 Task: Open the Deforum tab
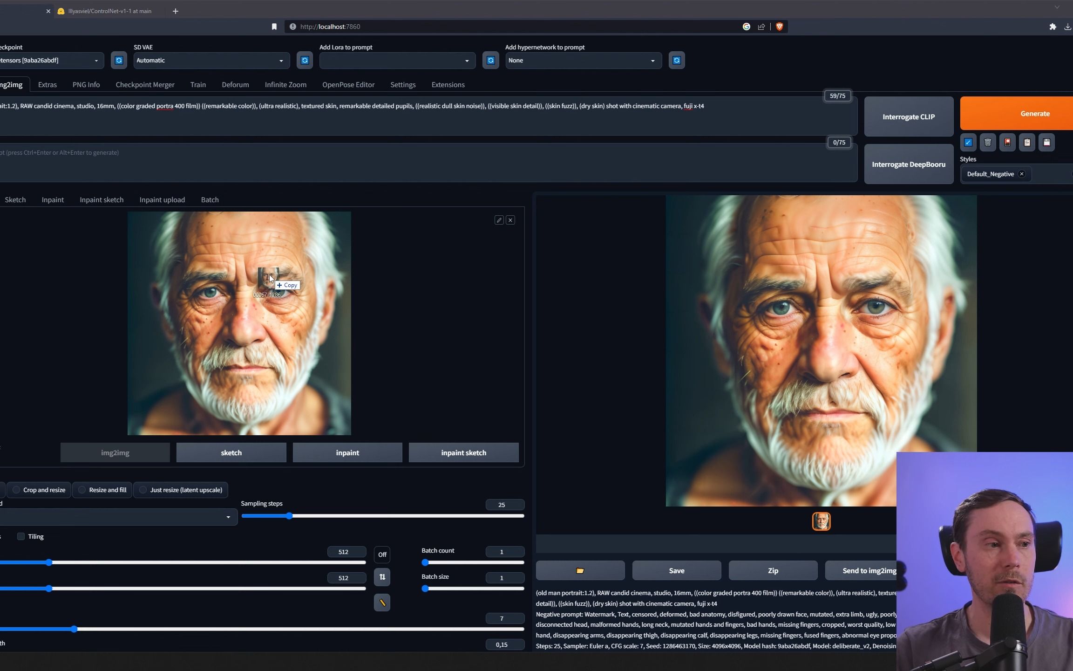pos(235,85)
